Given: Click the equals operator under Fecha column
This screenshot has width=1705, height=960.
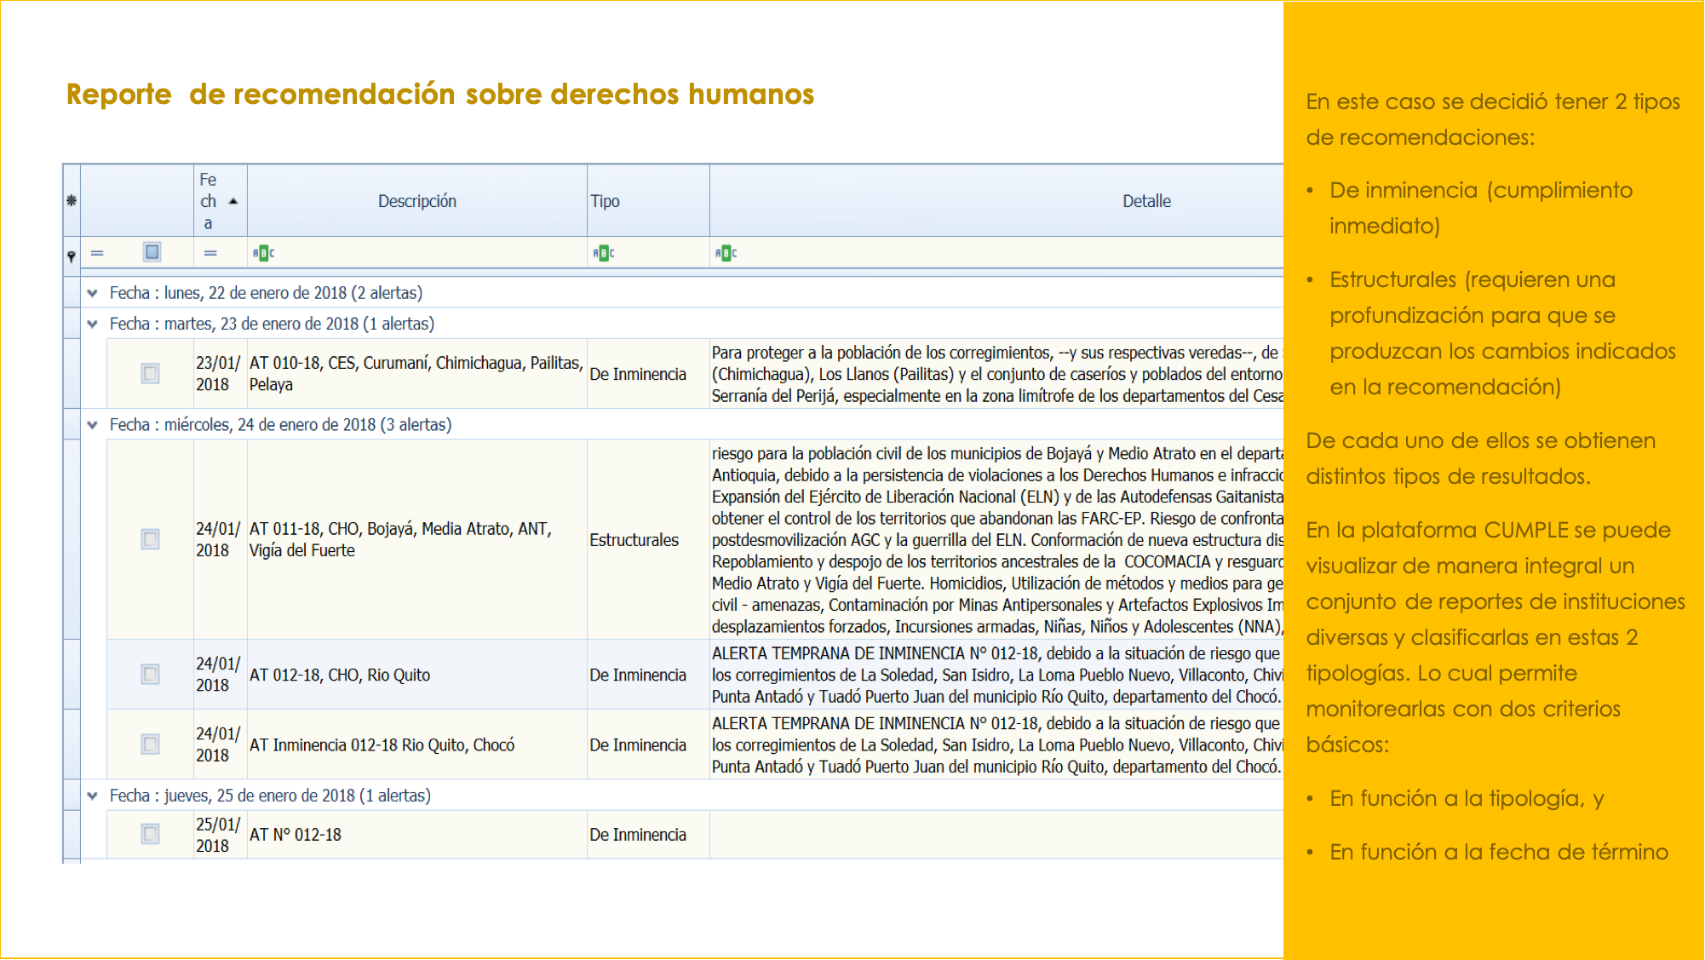Looking at the screenshot, I should pos(210,253).
